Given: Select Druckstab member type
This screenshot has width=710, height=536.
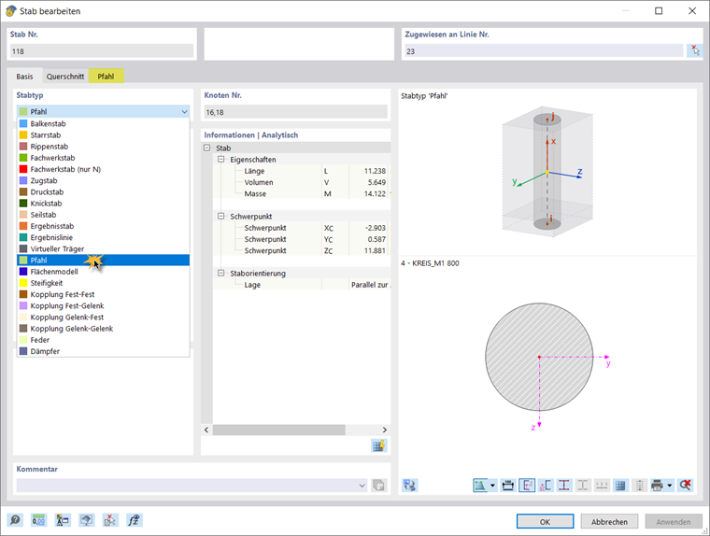Looking at the screenshot, I should (x=104, y=192).
